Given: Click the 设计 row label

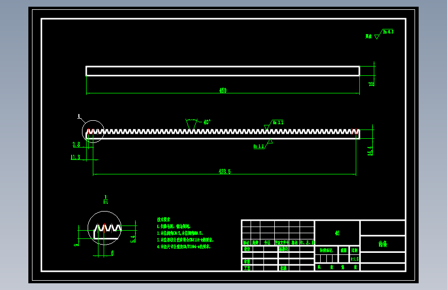Looking at the screenshot, I should [x=247, y=249].
